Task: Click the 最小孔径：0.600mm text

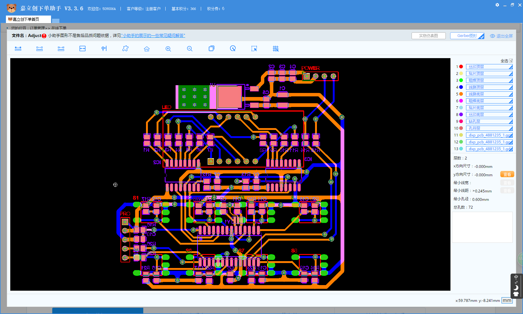Action: (x=471, y=199)
